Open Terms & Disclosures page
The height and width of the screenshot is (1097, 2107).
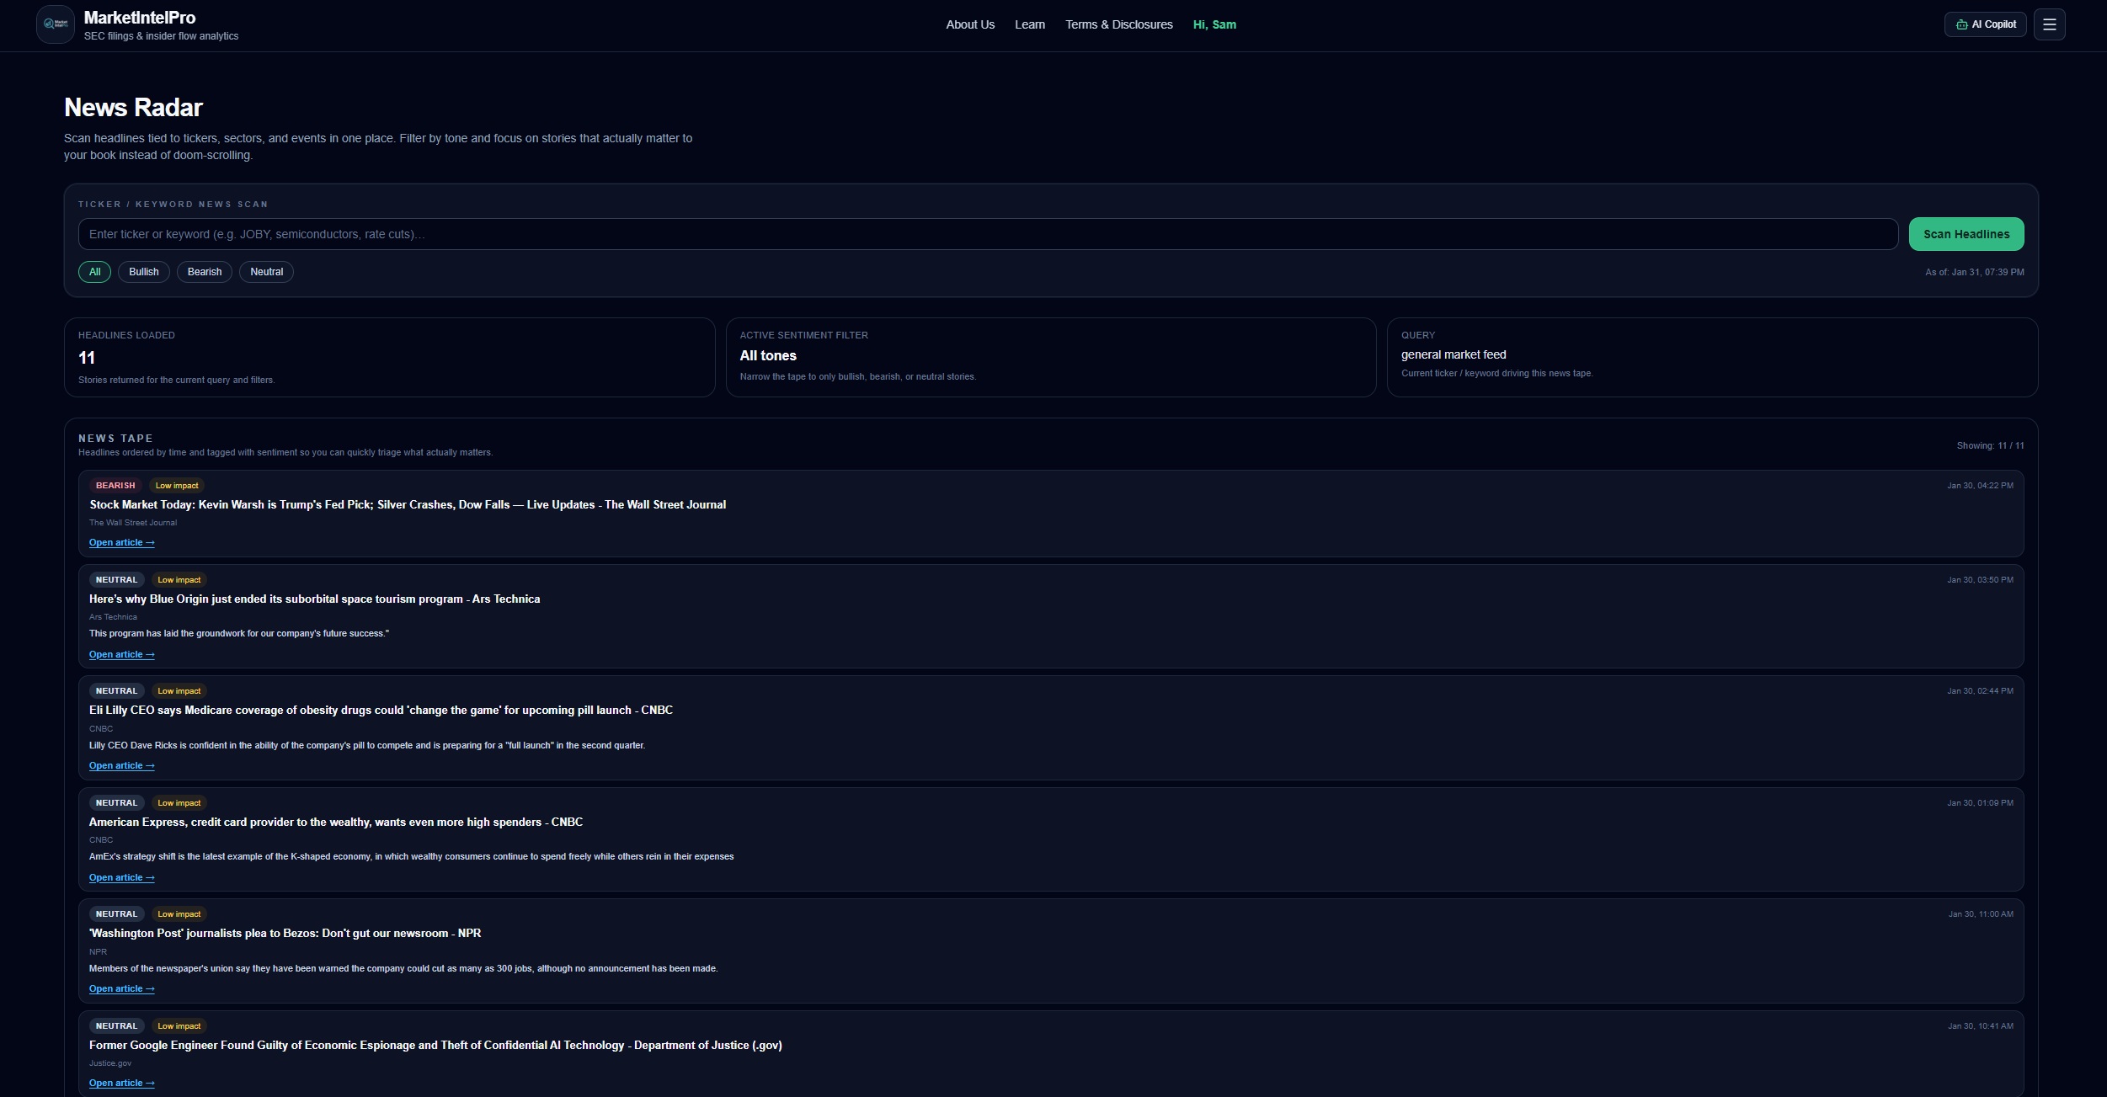click(1118, 24)
